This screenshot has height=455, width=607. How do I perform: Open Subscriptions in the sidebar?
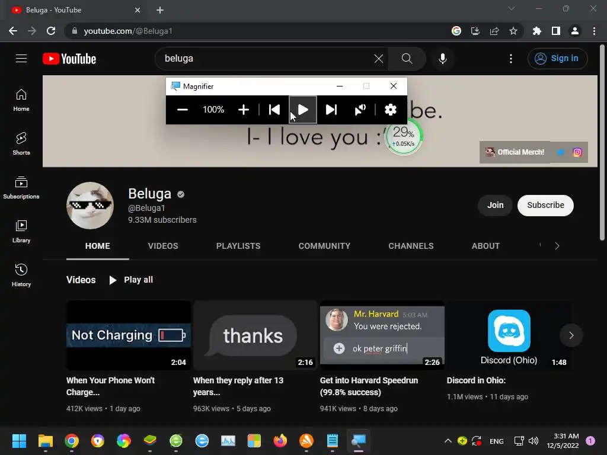(21, 188)
